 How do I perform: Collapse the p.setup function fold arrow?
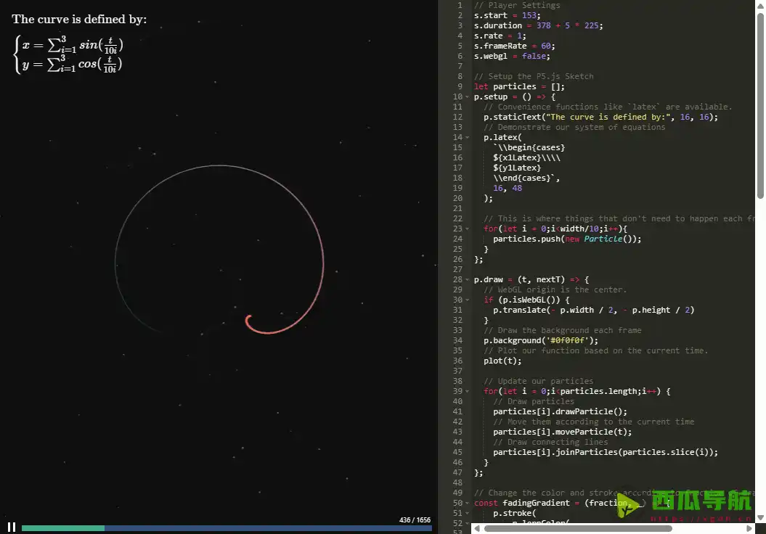point(468,96)
